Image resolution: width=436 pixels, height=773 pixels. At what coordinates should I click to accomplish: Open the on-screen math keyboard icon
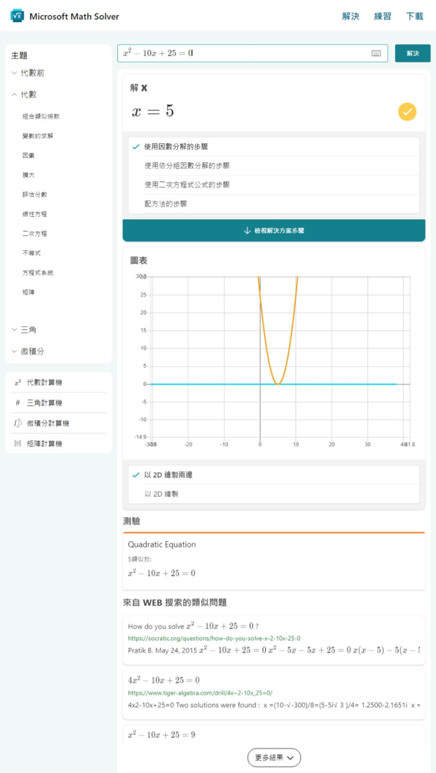click(376, 53)
